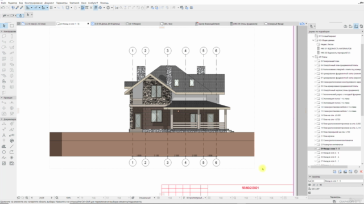This screenshot has height=204, width=364.
Task: Open the Конструирование menu
Action: click(34, 3)
